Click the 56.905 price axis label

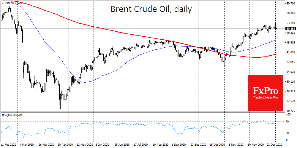coord(290,13)
